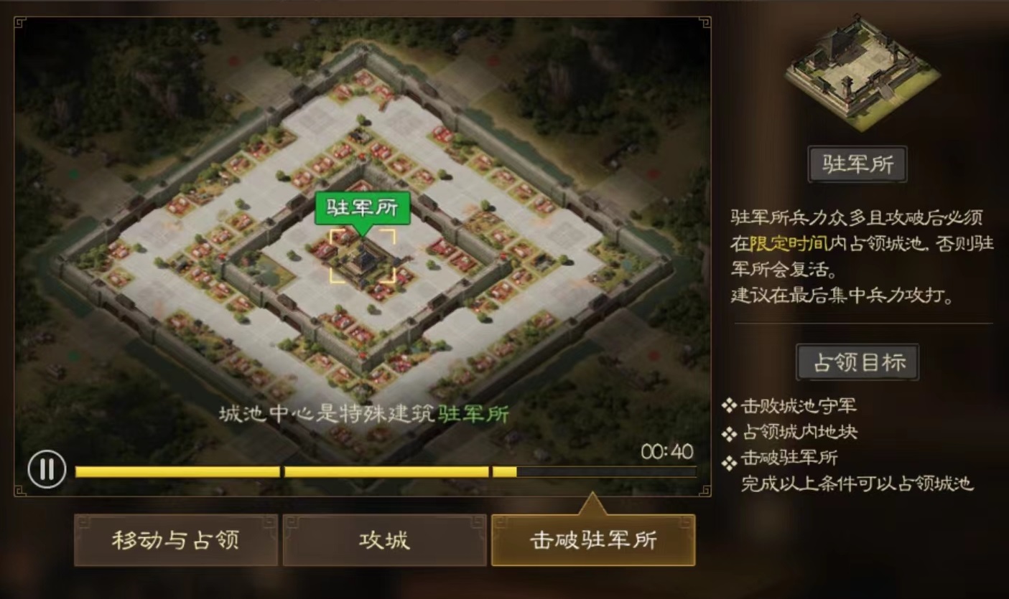Screen dimensions: 1009x599
Task: Click the garrison building thumbnail image
Action: pyautogui.click(x=862, y=72)
